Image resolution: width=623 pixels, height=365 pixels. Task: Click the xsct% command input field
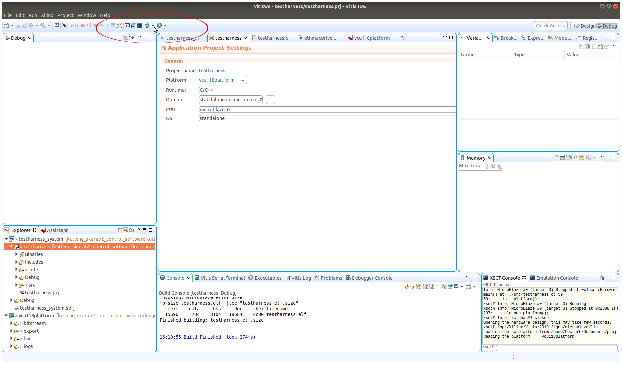556,348
